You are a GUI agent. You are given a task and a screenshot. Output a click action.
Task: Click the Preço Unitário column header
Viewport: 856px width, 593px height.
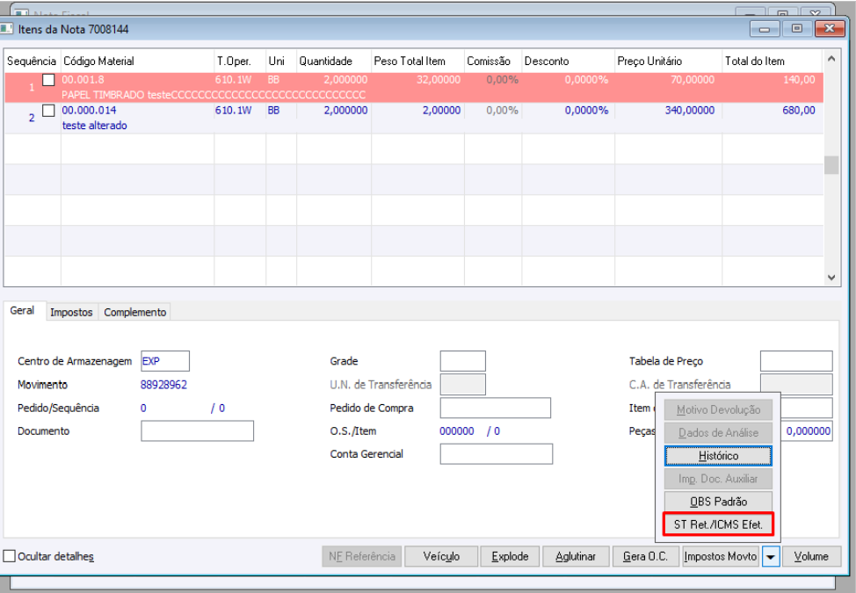coord(668,61)
